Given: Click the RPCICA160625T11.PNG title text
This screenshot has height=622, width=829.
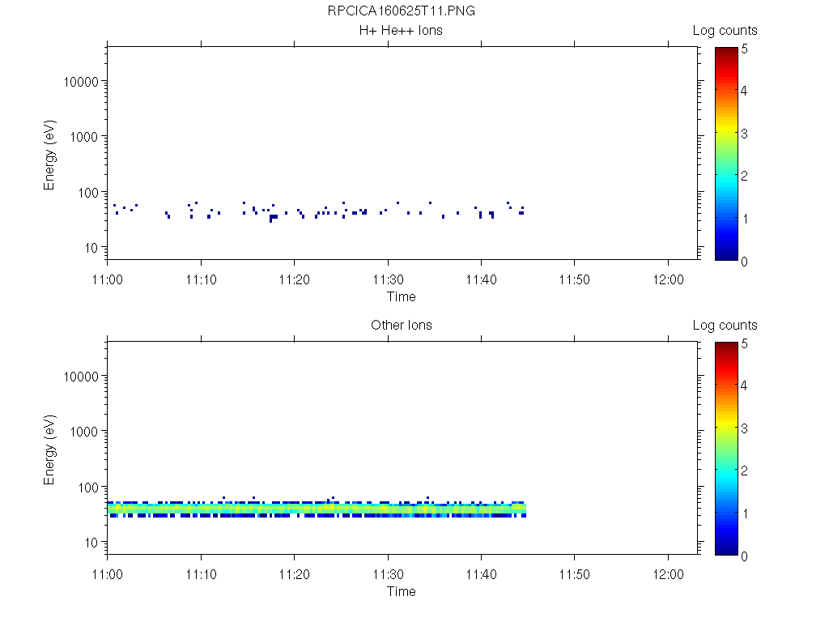Looking at the screenshot, I should pos(401,11).
